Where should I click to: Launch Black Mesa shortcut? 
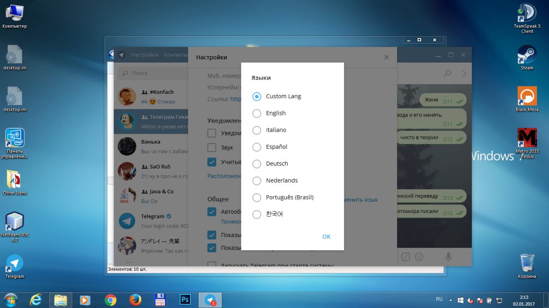point(527,99)
